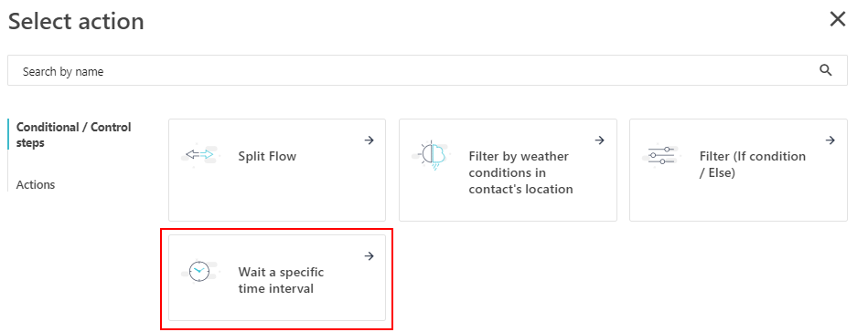This screenshot has width=857, height=332.
Task: Click the weather sun-and-cloud icon
Action: [431, 156]
